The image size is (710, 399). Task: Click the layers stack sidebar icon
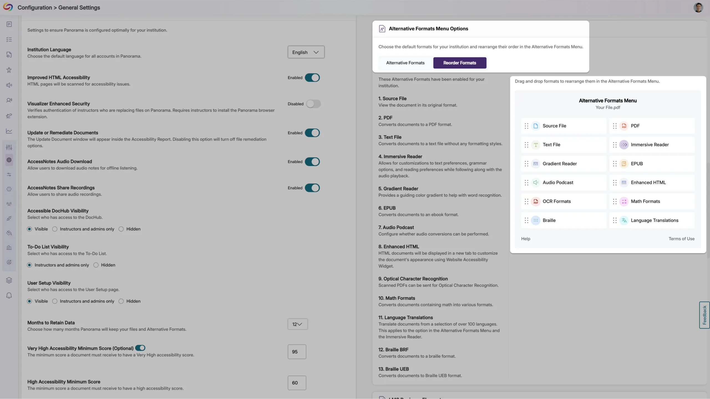click(x=9, y=280)
